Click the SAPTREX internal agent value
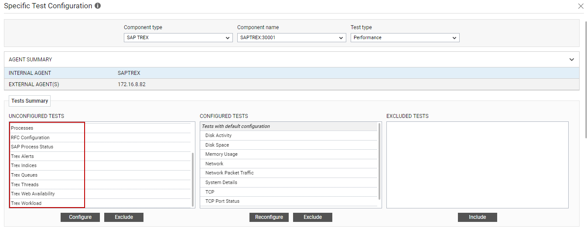The image size is (587, 228). coord(129,73)
